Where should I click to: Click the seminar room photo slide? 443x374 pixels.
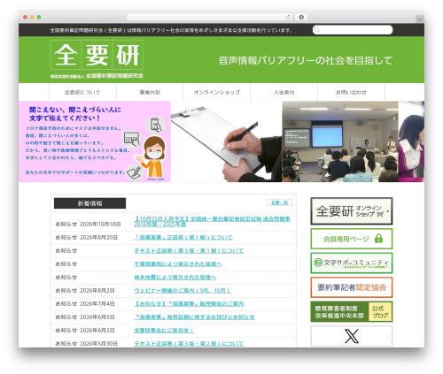click(x=340, y=141)
